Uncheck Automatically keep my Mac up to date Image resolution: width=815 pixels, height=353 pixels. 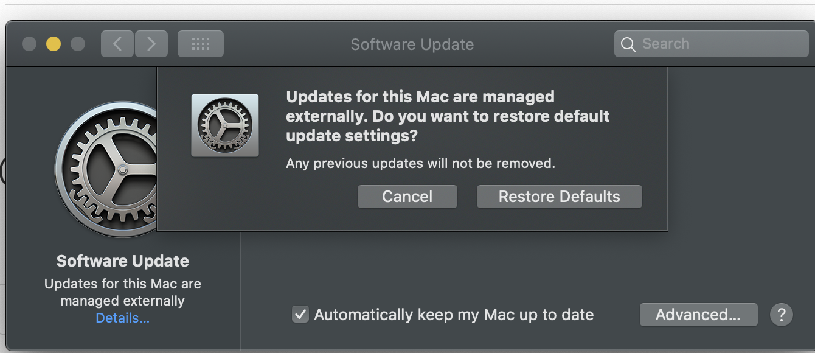(x=300, y=315)
